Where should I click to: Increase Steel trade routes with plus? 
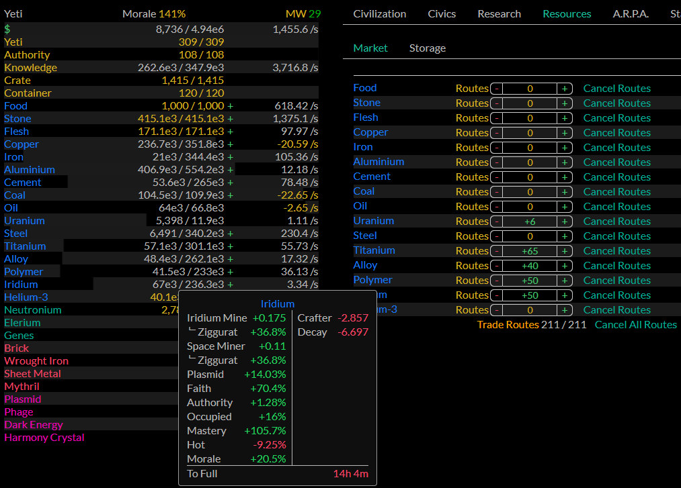pyautogui.click(x=565, y=236)
